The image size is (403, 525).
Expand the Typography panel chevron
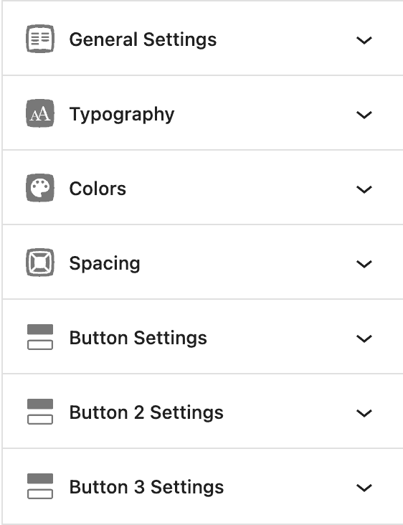(x=364, y=115)
